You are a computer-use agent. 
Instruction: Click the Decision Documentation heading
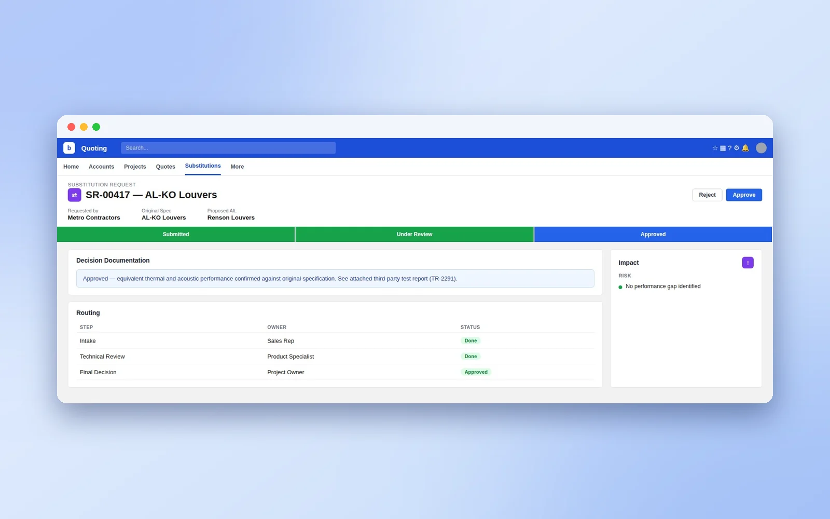113,261
